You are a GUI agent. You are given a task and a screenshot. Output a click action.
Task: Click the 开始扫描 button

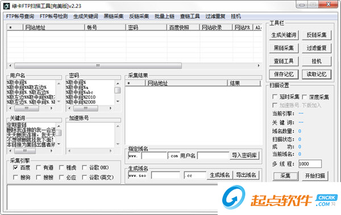(x=315, y=176)
